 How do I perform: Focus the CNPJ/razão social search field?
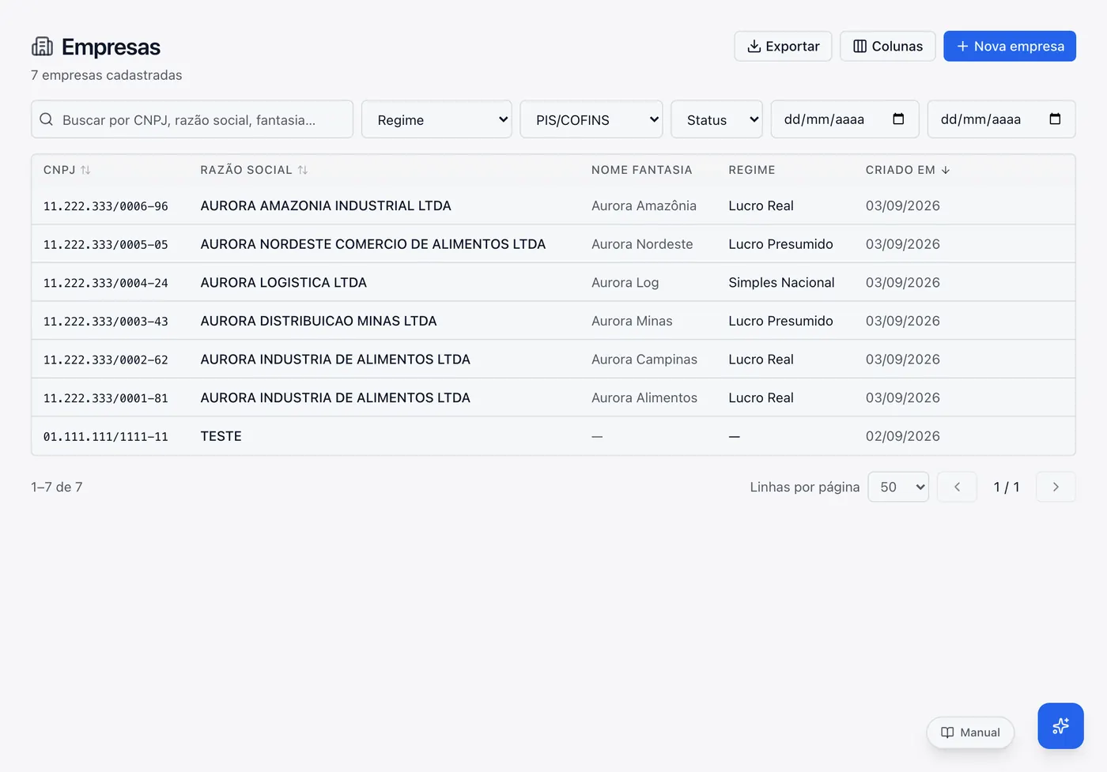192,119
